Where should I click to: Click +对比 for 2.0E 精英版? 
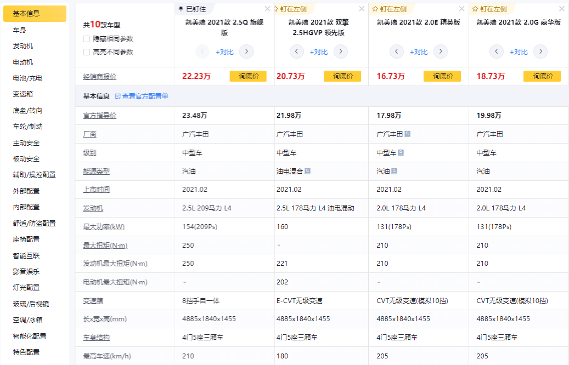point(419,52)
